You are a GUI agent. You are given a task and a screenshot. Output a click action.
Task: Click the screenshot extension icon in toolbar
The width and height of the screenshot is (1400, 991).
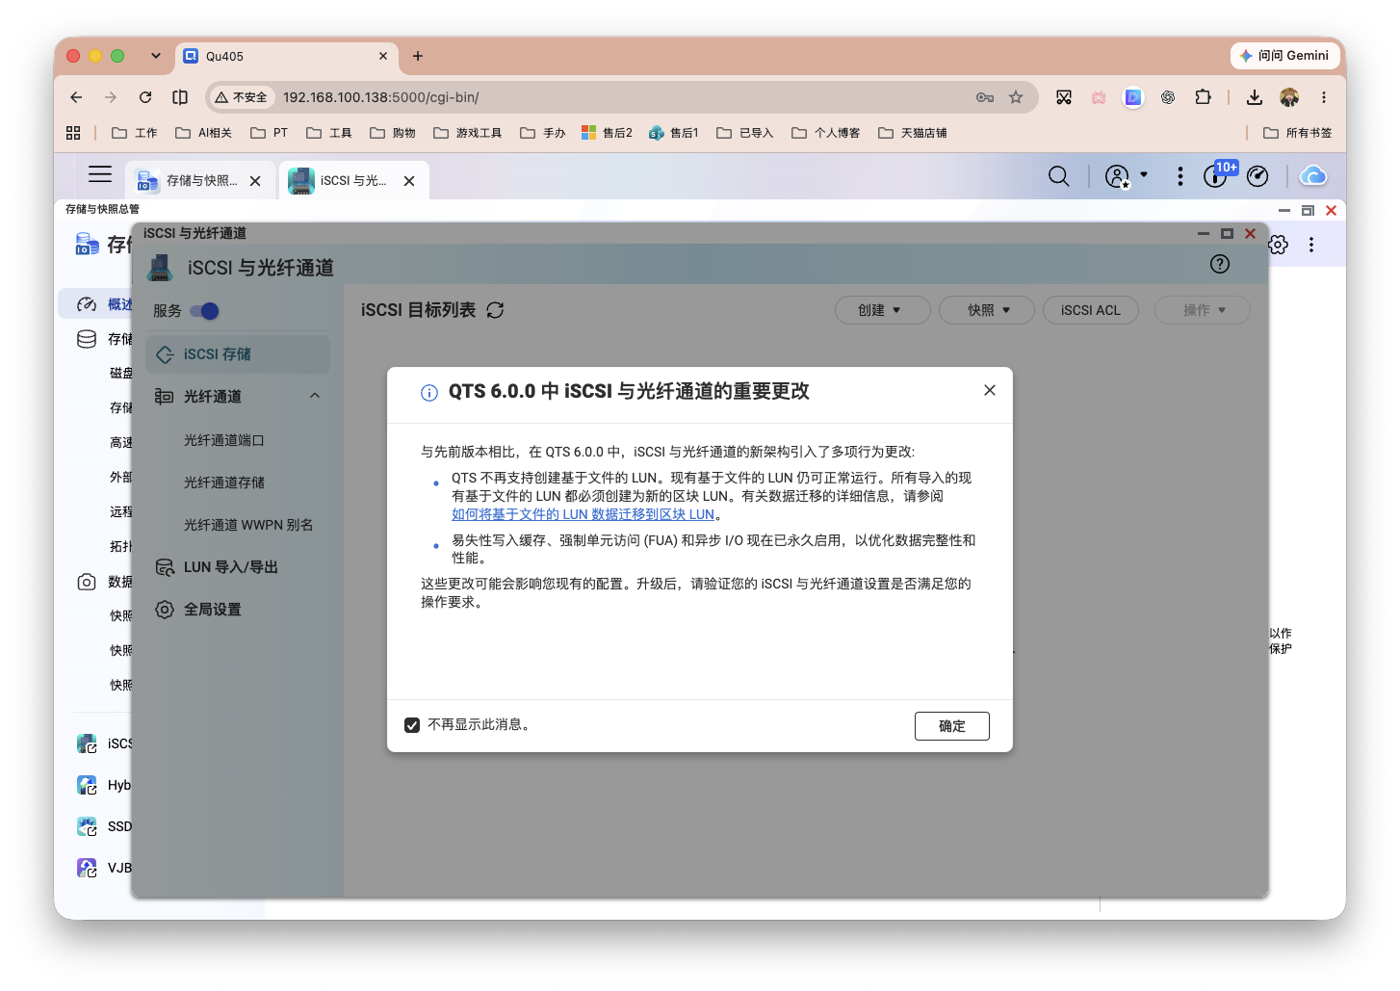[x=1064, y=97]
